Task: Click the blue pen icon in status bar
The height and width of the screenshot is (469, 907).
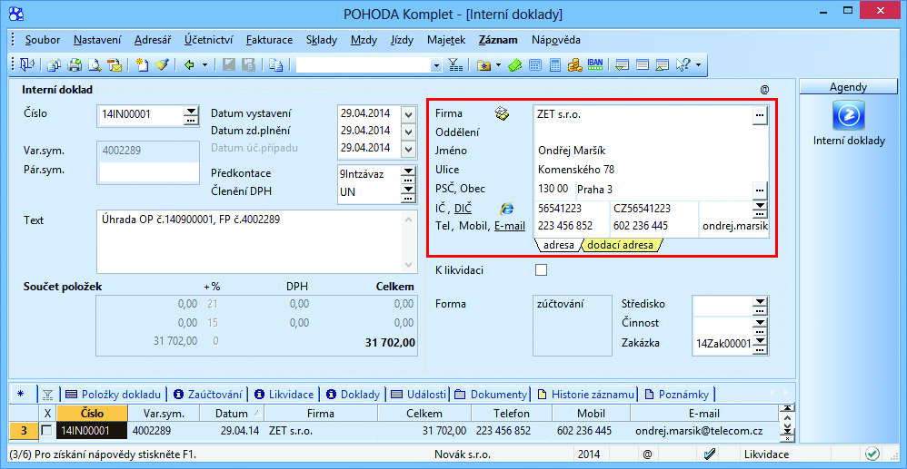Action: click(x=711, y=454)
